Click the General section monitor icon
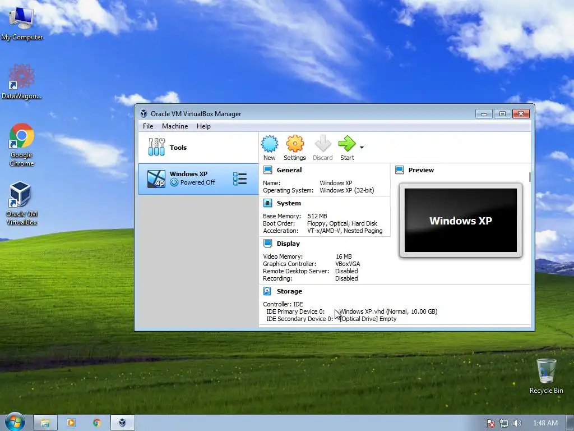Screen dimensions: 574x431 click(267, 169)
